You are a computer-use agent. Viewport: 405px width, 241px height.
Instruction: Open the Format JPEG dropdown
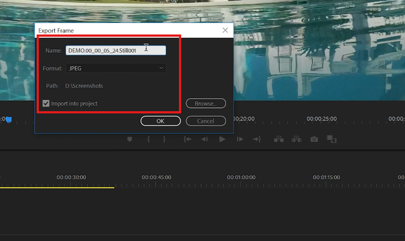pyautogui.click(x=116, y=68)
